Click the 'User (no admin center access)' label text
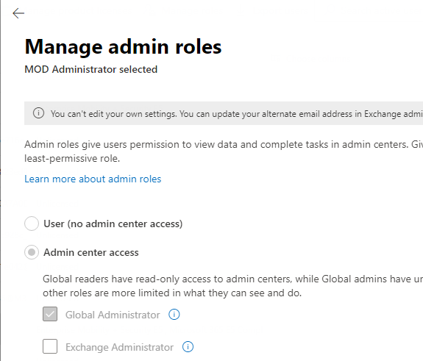The image size is (423, 361). pos(113,224)
